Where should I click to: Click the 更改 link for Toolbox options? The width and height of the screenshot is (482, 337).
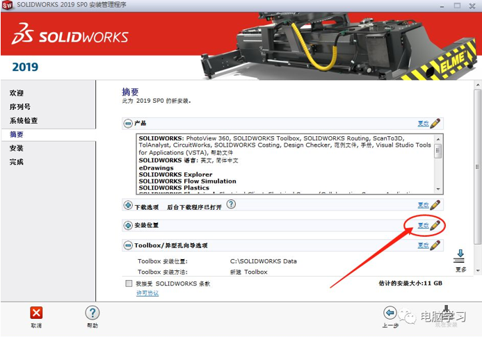(x=423, y=245)
